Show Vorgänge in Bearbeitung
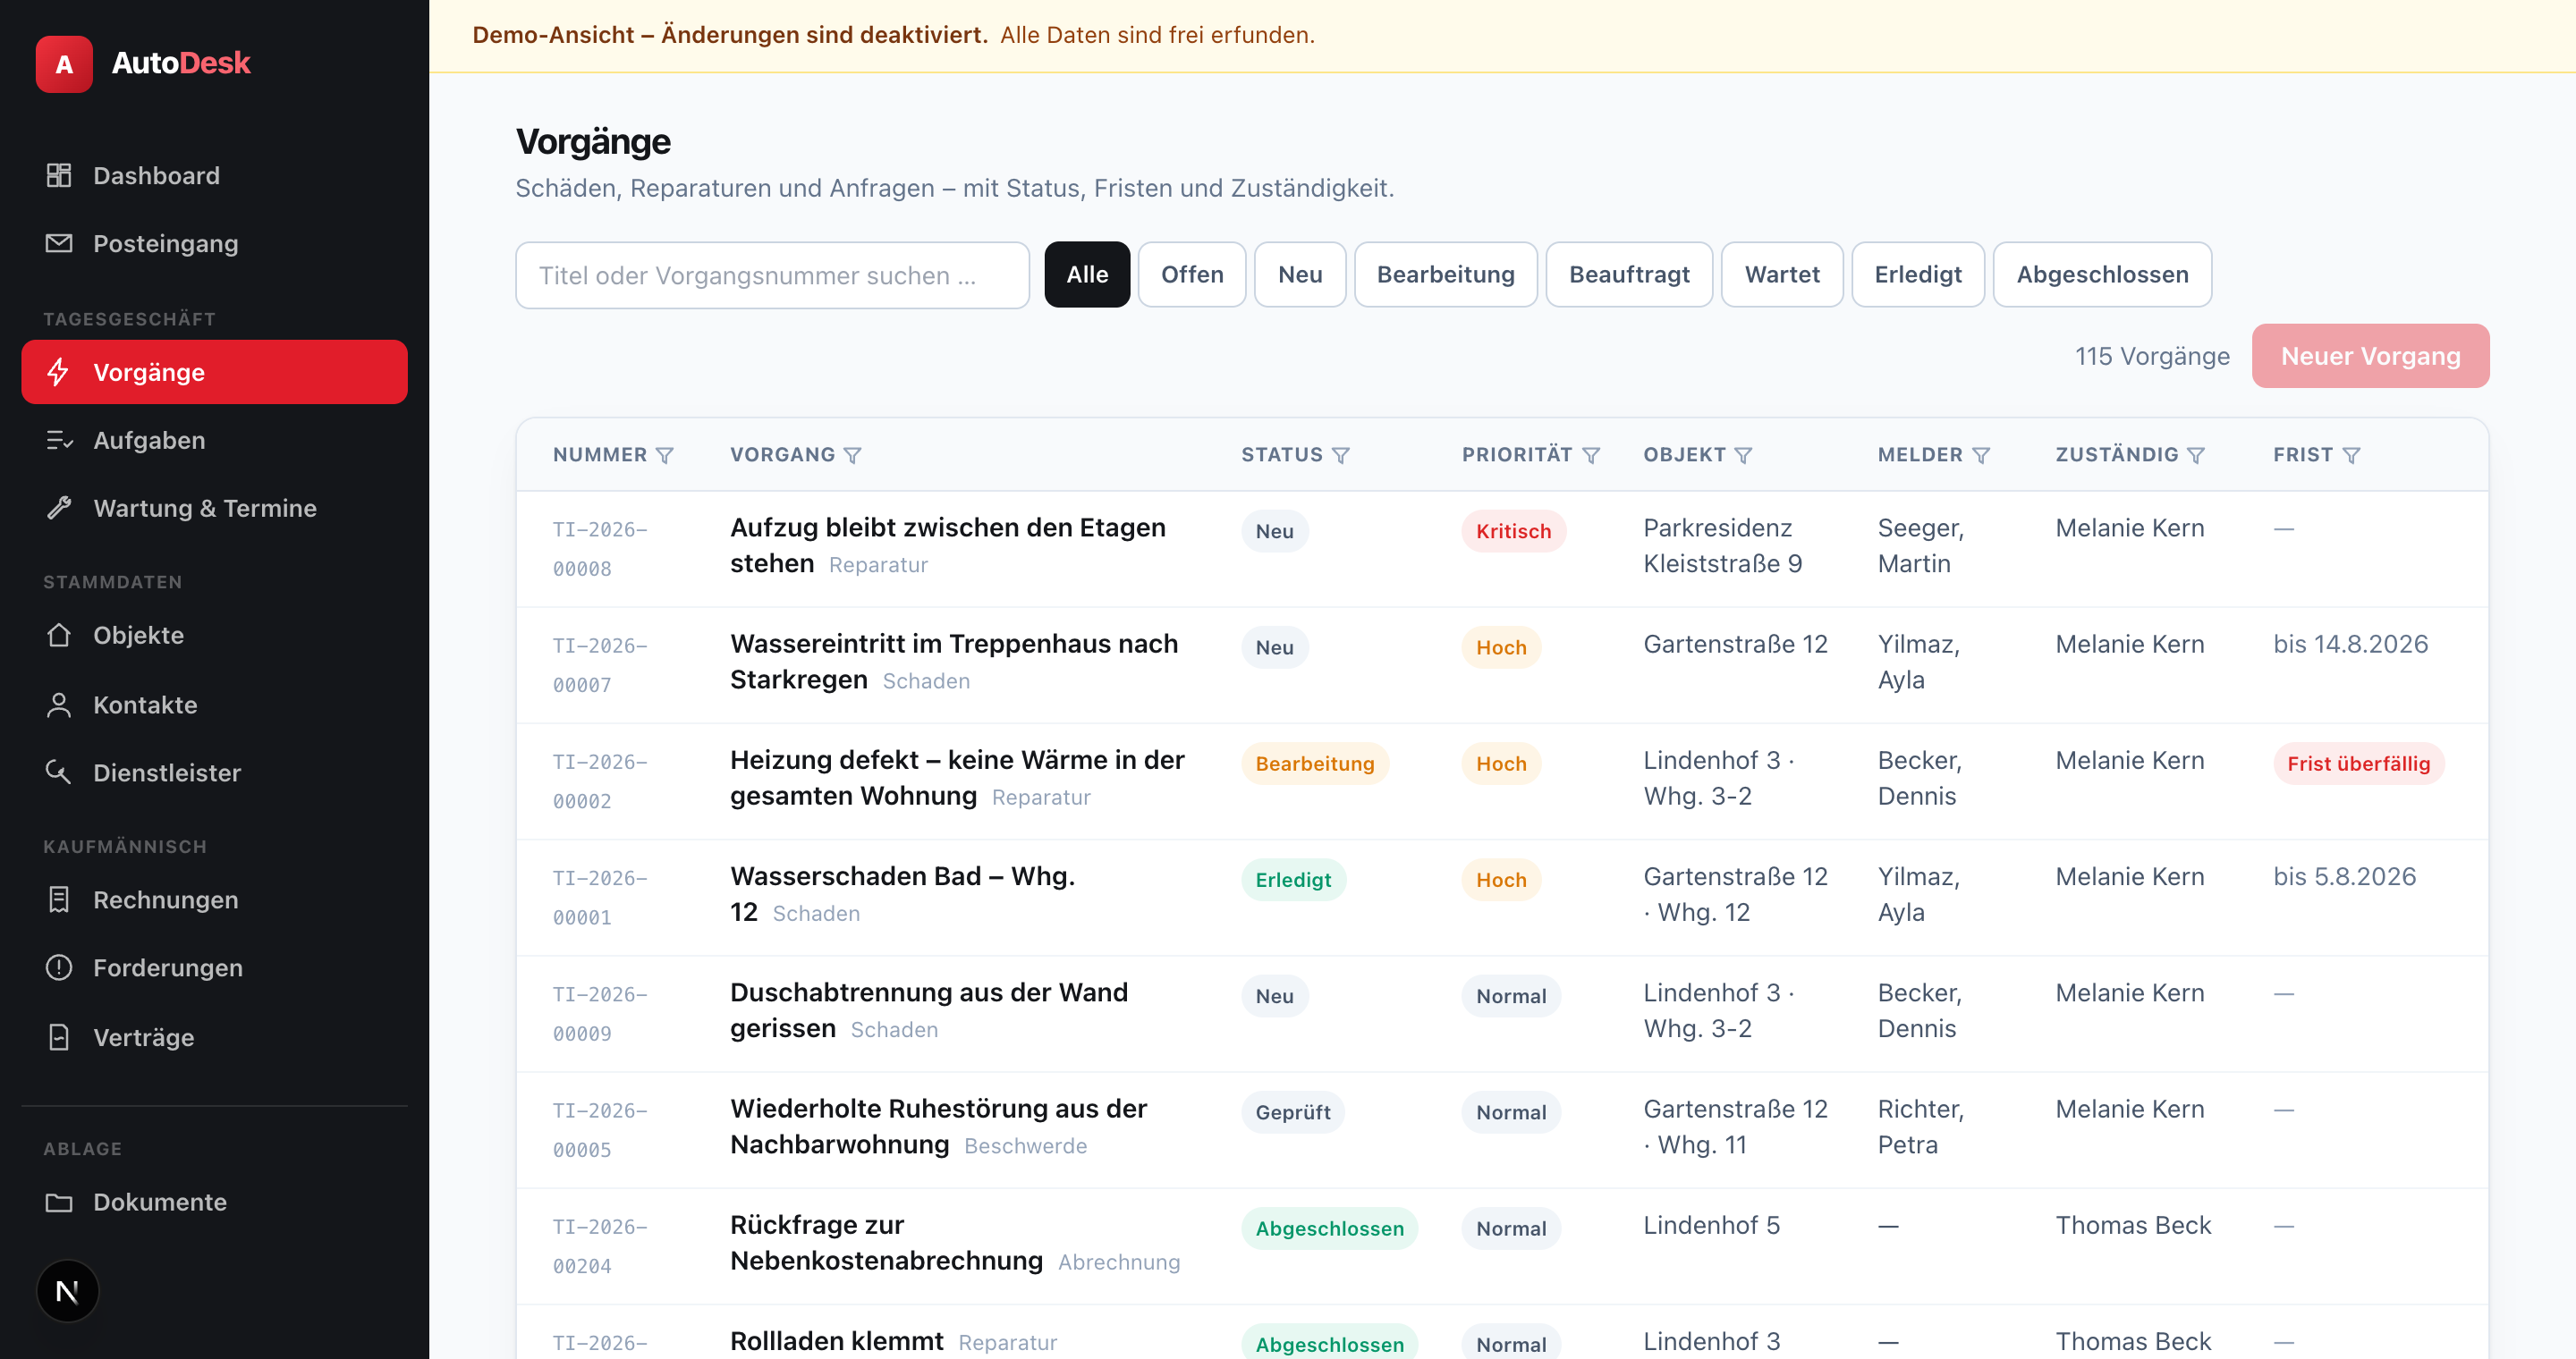 pyautogui.click(x=1446, y=274)
